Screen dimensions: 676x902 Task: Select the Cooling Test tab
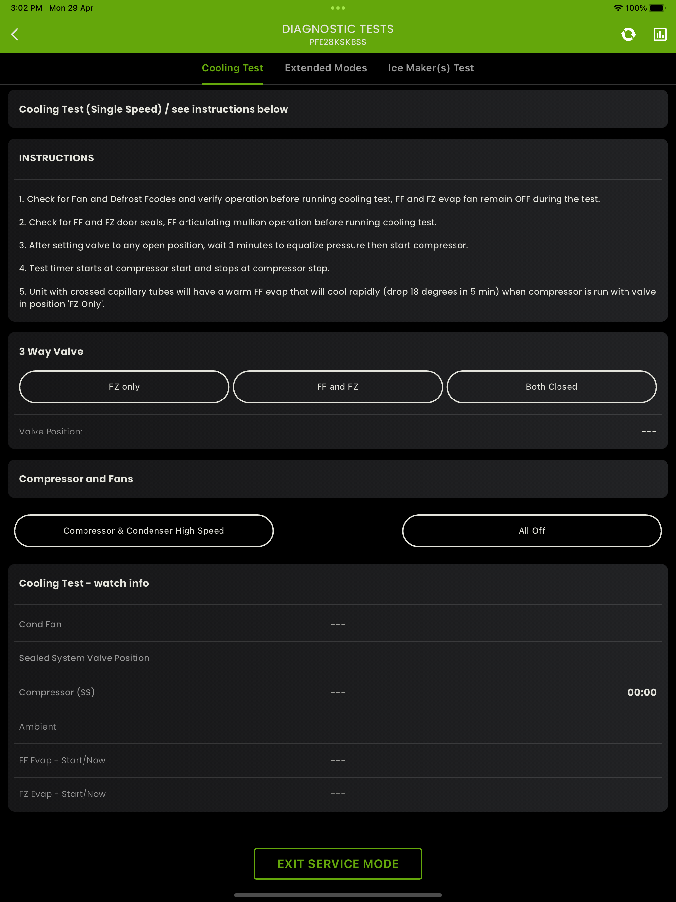coord(232,68)
